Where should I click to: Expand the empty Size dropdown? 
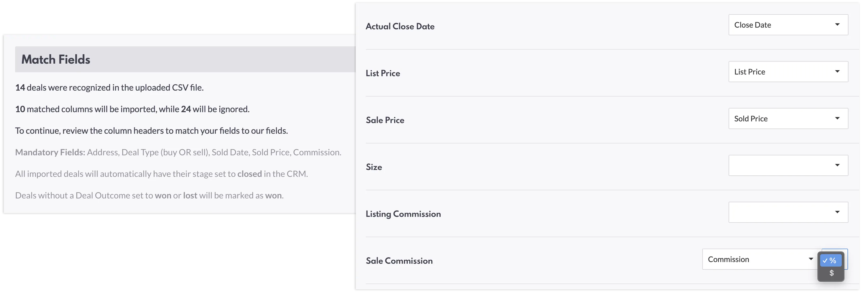point(788,165)
